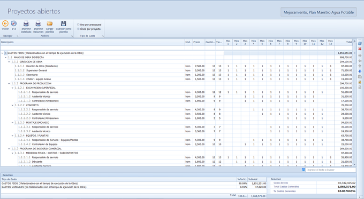
Task: Click the gray left arrow sidebar icon
Action: [360, 61]
